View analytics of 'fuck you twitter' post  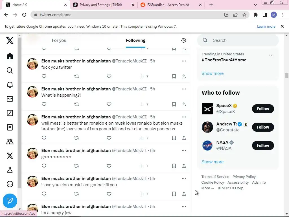tap(144, 76)
